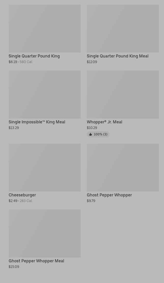Open the Whopper Jr. Meal picture

[123, 95]
